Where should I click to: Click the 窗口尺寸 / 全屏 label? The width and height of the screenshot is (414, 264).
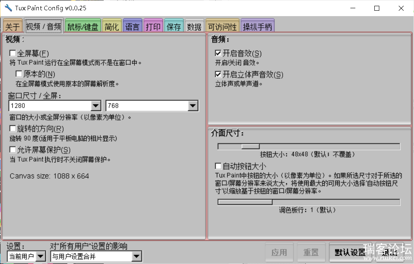click(35, 95)
